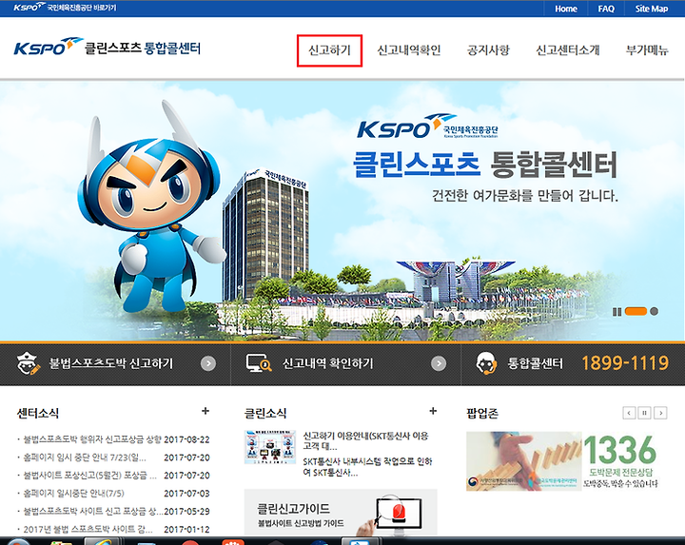Click the SKT통신사 내부시스템 작업 summary text
685x545 pixels.
pyautogui.click(x=367, y=467)
